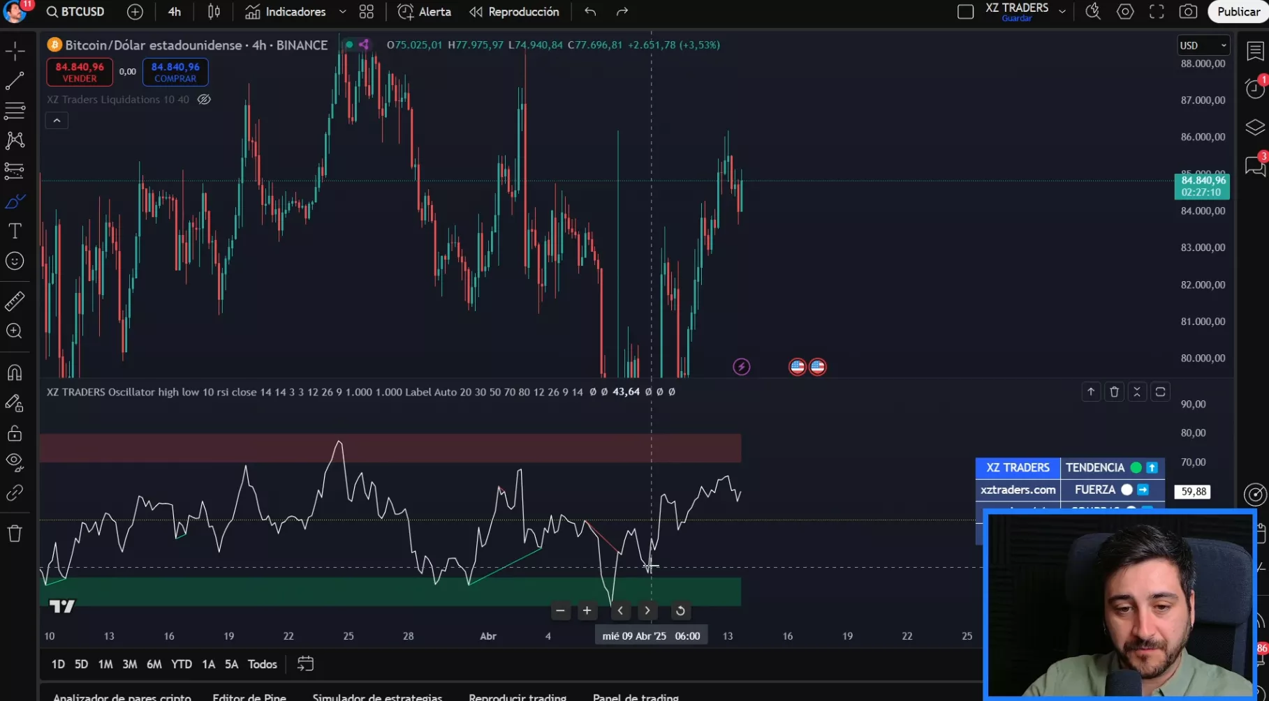Zoom in chart with plus button

587,611
